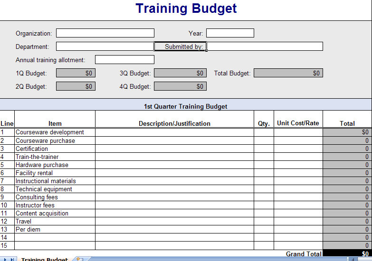Image resolution: width=372 pixels, height=261 pixels.
Task: Select the $0 Total cell for Courseware development
Action: pyautogui.click(x=347, y=132)
